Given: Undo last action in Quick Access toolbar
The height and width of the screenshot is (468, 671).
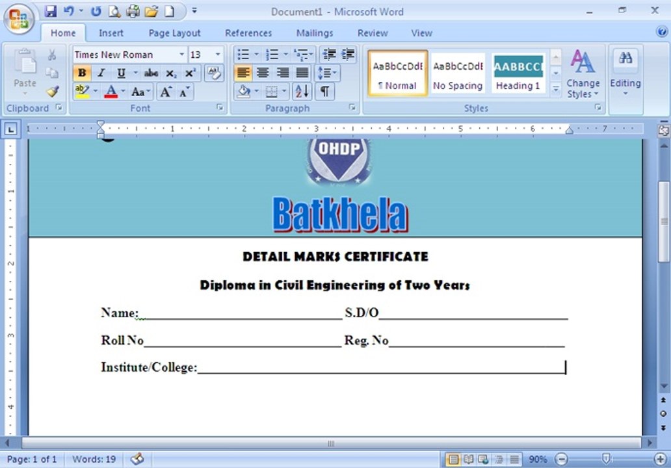Looking at the screenshot, I should coord(69,12).
